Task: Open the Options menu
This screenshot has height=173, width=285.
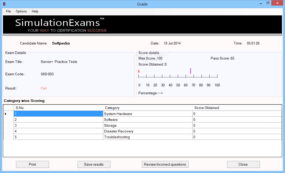Action: 21,11
